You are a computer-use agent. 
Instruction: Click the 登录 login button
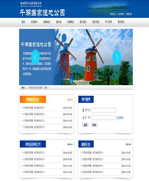click(85, 125)
